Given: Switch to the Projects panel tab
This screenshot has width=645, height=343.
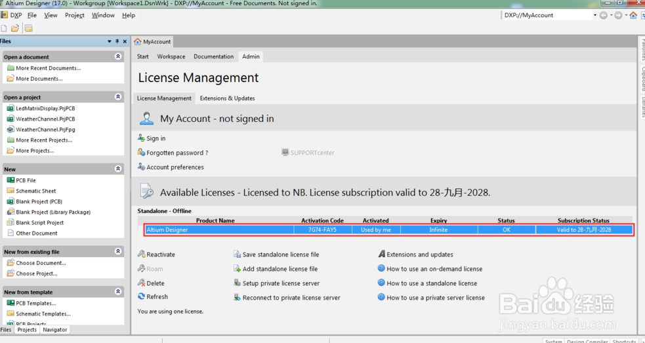Looking at the screenshot, I should (x=27, y=330).
